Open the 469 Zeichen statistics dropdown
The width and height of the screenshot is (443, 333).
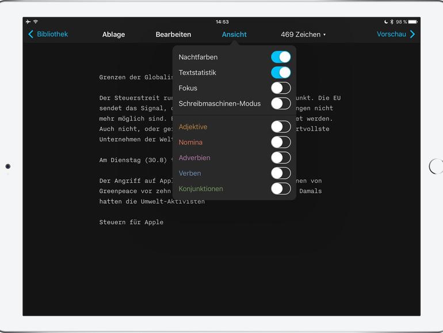click(x=303, y=35)
